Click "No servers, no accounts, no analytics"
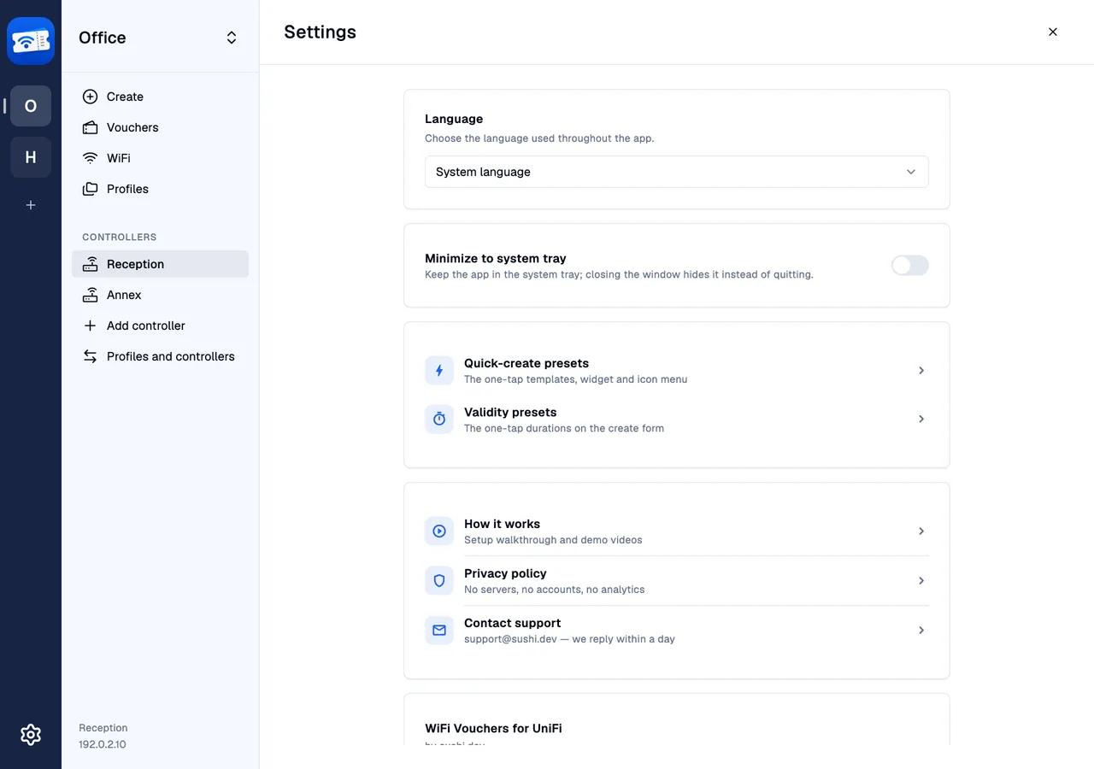Screen dimensions: 1094x769 pyautogui.click(x=555, y=590)
